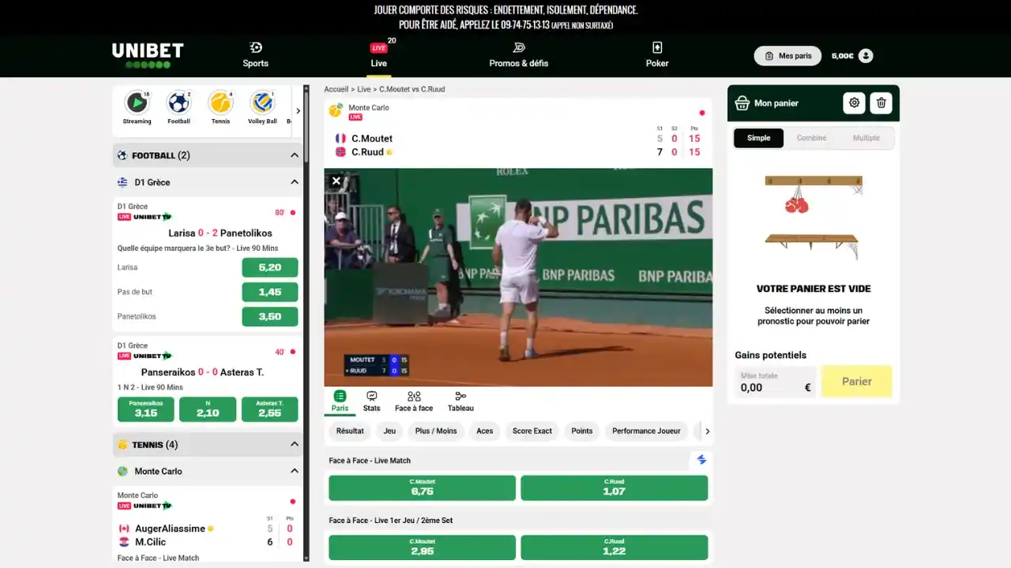Filter bets by Résultat
1011x568 pixels.
[350, 431]
